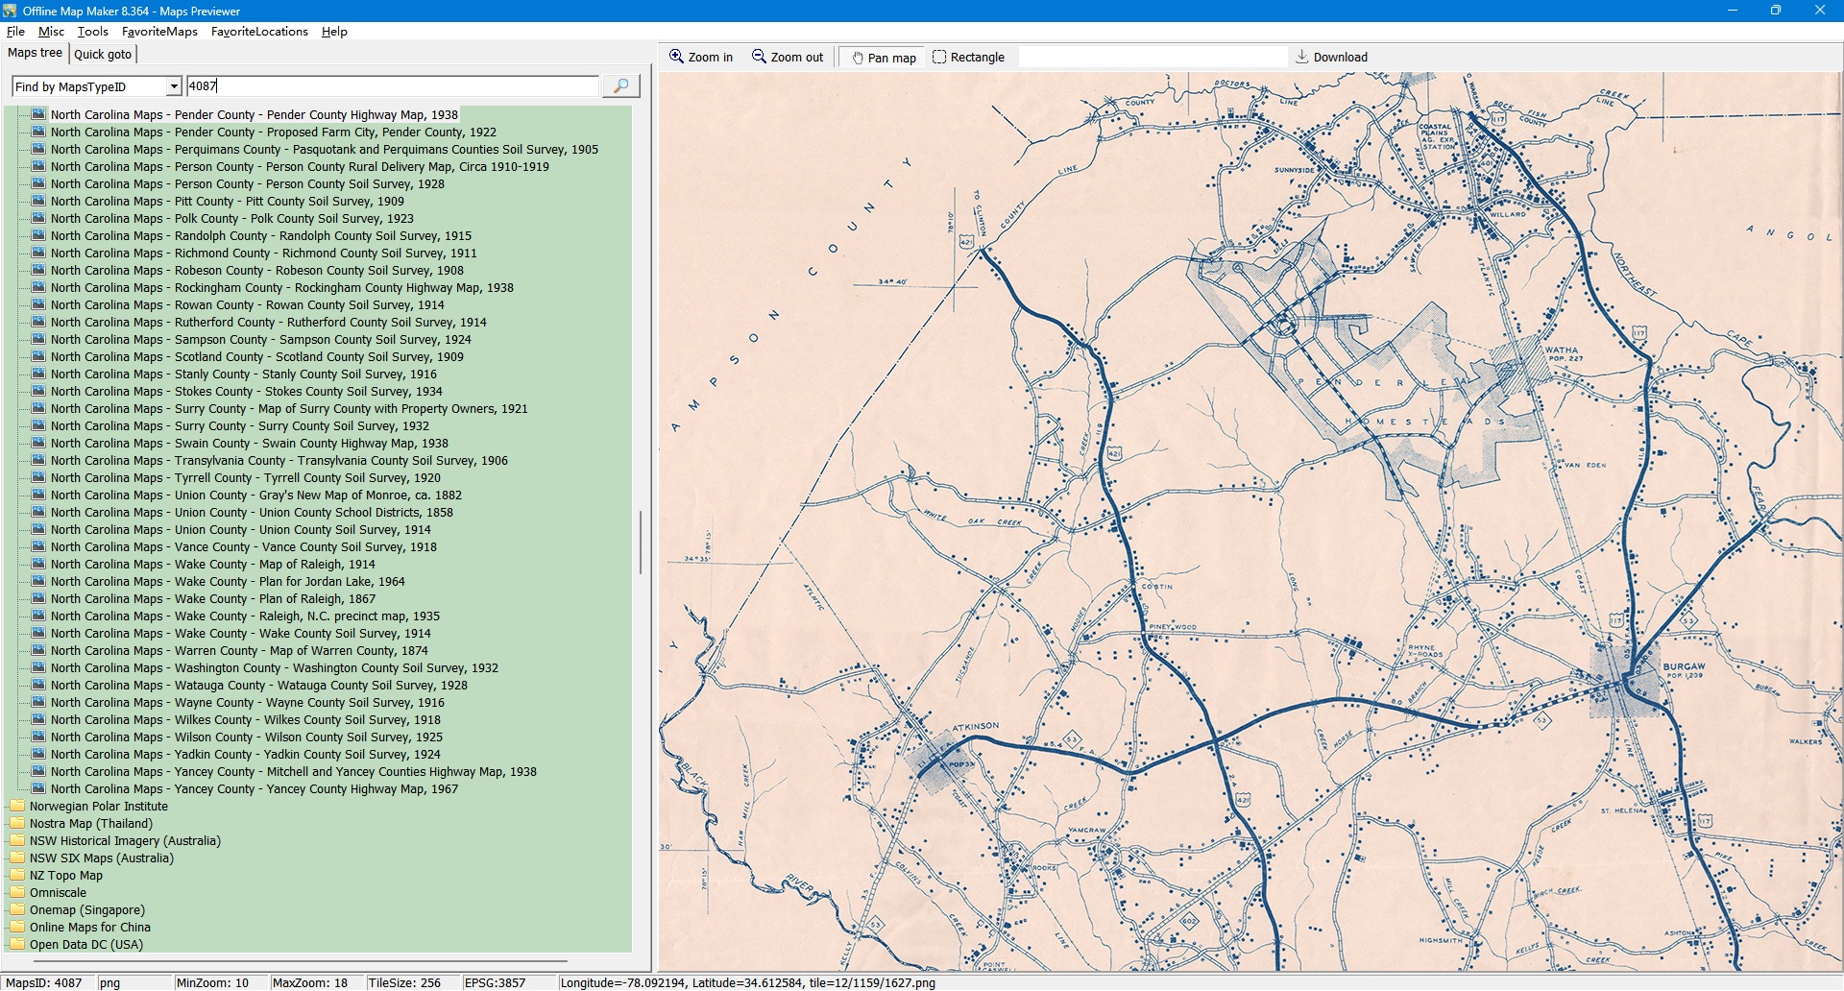This screenshot has height=991, width=1844.
Task: Open the Find by MapsTypeID dropdown
Action: pos(174,86)
